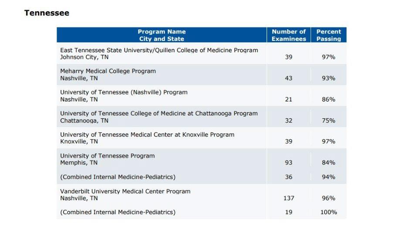Screen dimensions: 406x249
Task: Click East Tennessee State University program name
Action: [x=159, y=50]
